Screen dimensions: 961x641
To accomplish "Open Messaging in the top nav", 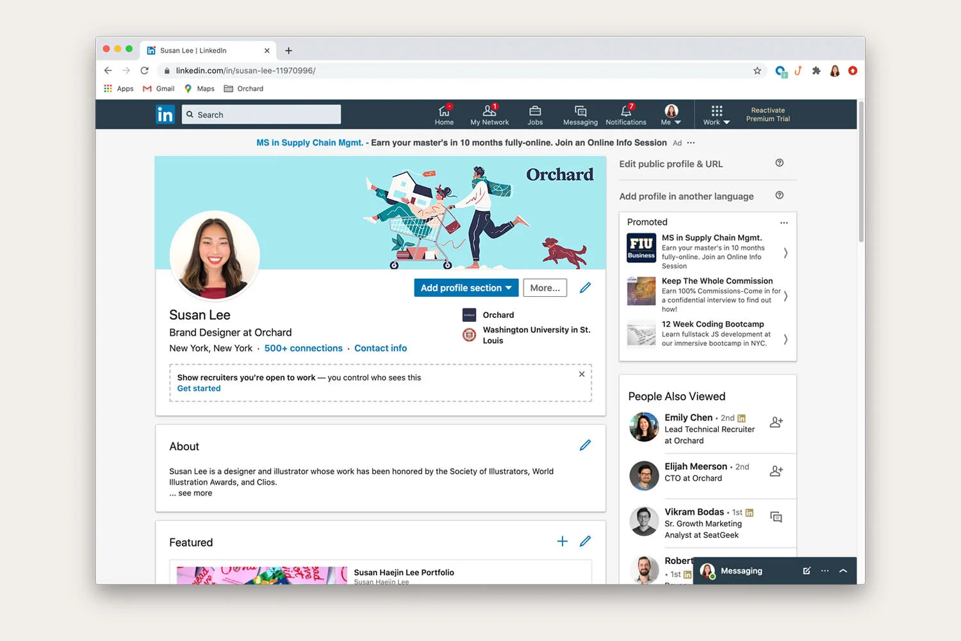I will [x=580, y=115].
